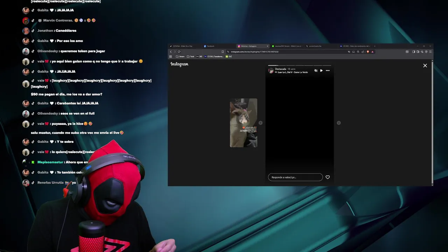Go to the previous story with left arrow
448x252 pixels.
pyautogui.click(x=260, y=123)
